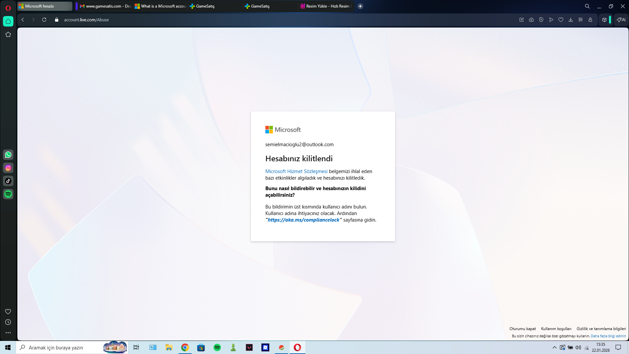
Task: Launch Google Chrome from the taskbar
Action: (x=185, y=347)
